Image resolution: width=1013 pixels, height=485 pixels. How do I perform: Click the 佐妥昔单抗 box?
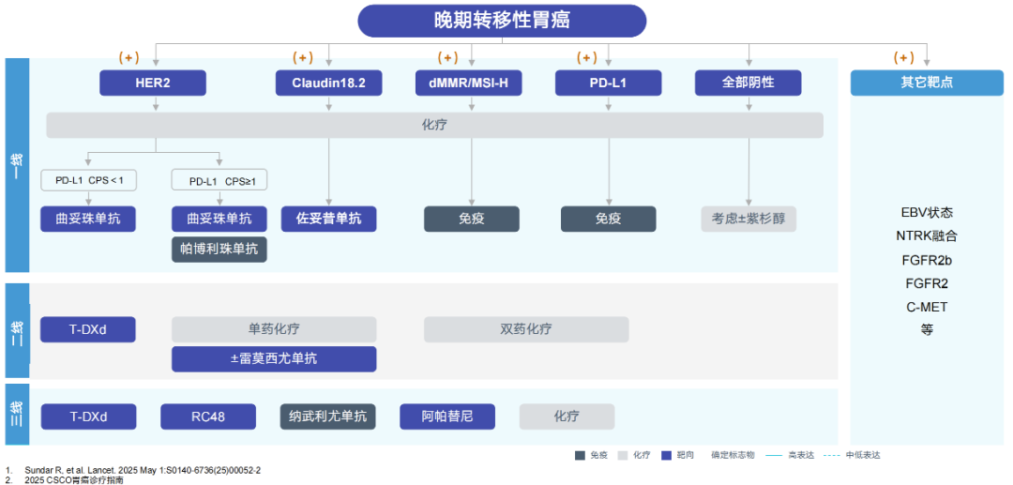pyautogui.click(x=329, y=220)
